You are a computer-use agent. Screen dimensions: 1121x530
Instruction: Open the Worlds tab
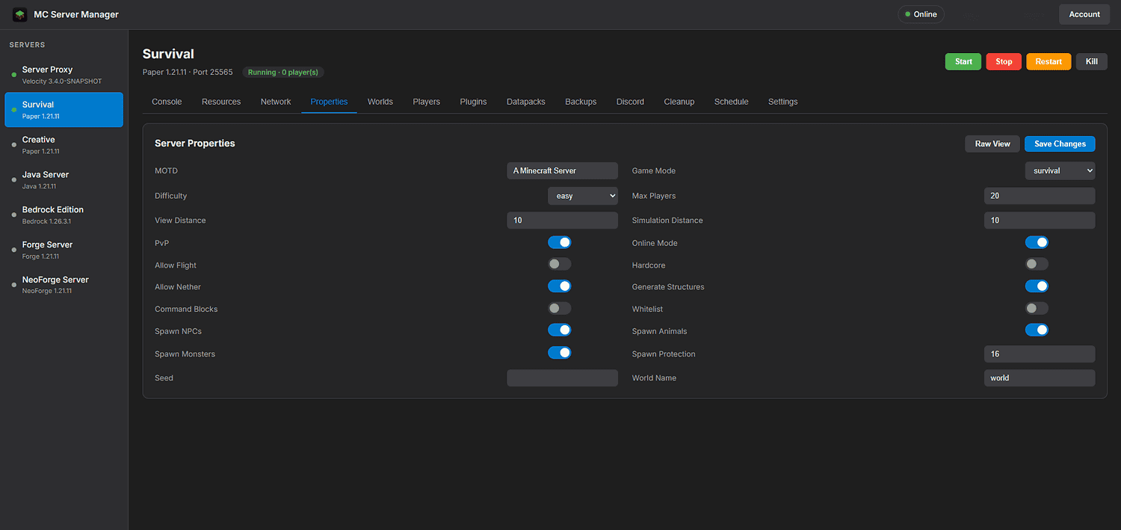[380, 102]
